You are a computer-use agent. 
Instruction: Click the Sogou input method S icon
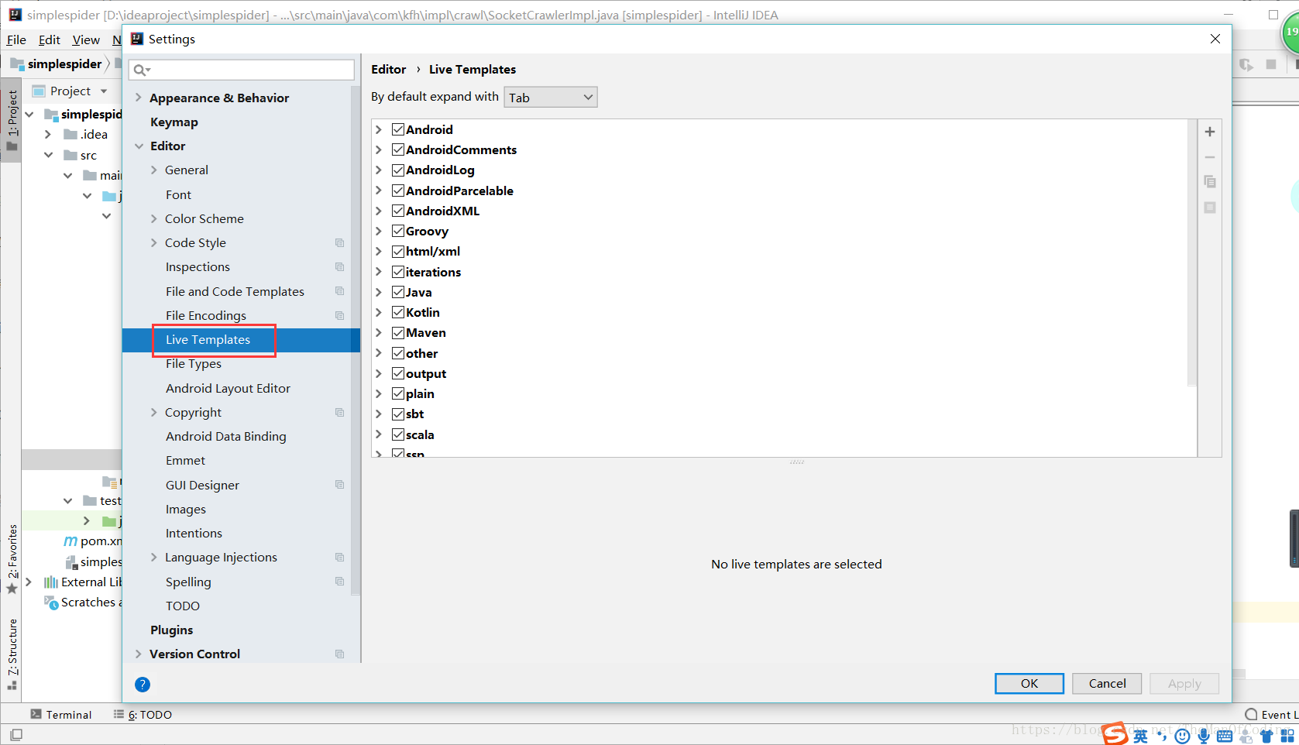tap(1115, 733)
